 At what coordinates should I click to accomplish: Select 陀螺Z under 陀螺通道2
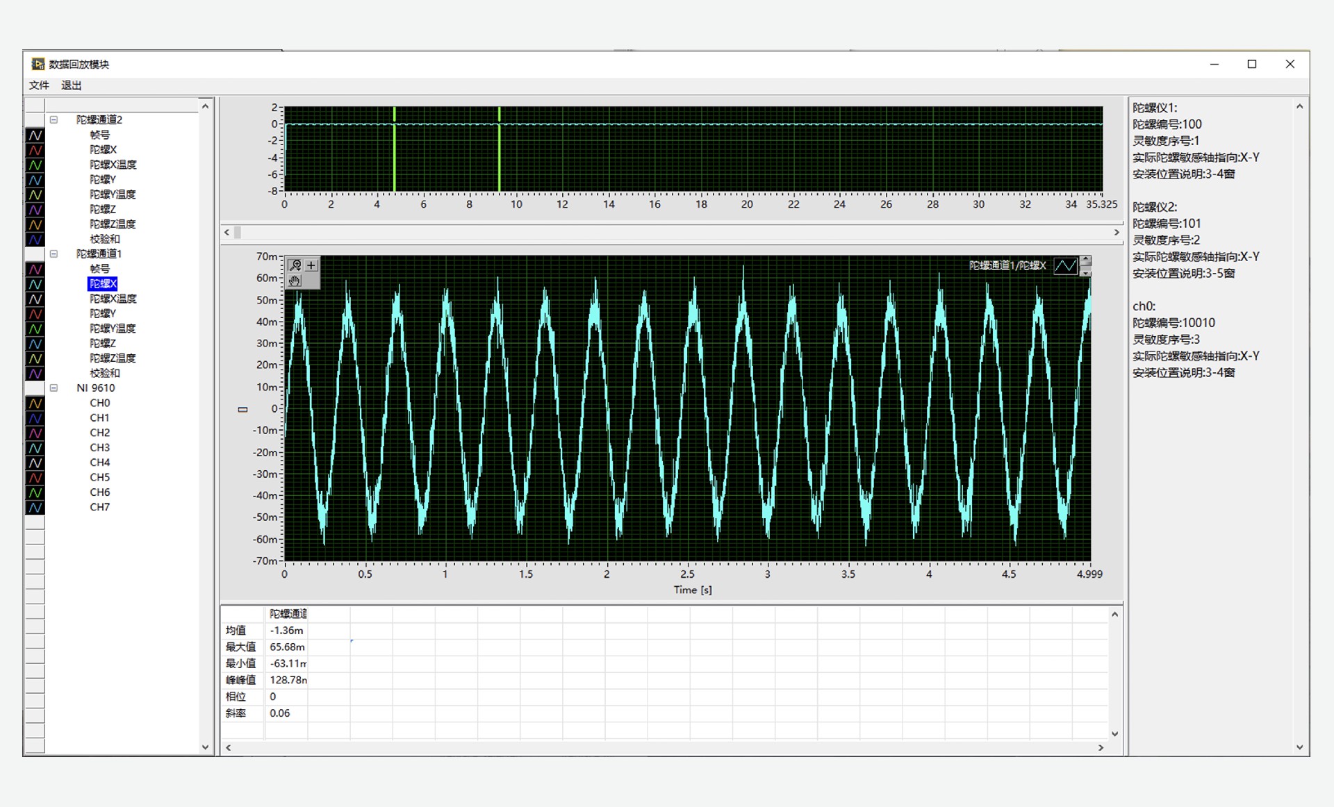click(103, 209)
